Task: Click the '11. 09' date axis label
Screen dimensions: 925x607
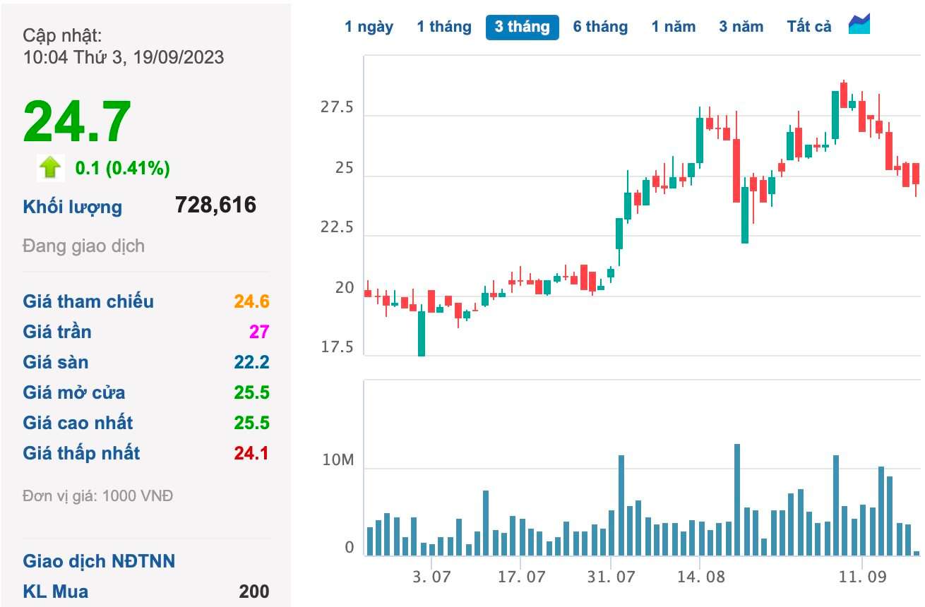Action: coord(862,577)
